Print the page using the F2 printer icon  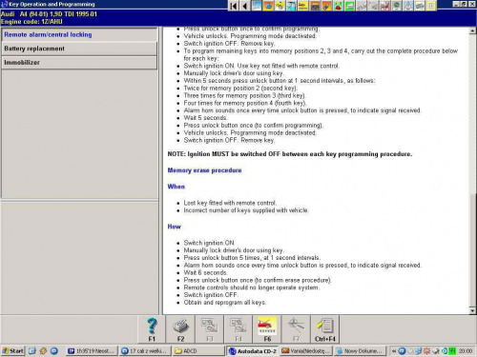coord(180,329)
